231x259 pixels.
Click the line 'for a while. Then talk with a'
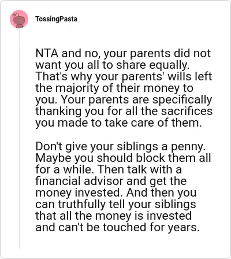click(109, 169)
